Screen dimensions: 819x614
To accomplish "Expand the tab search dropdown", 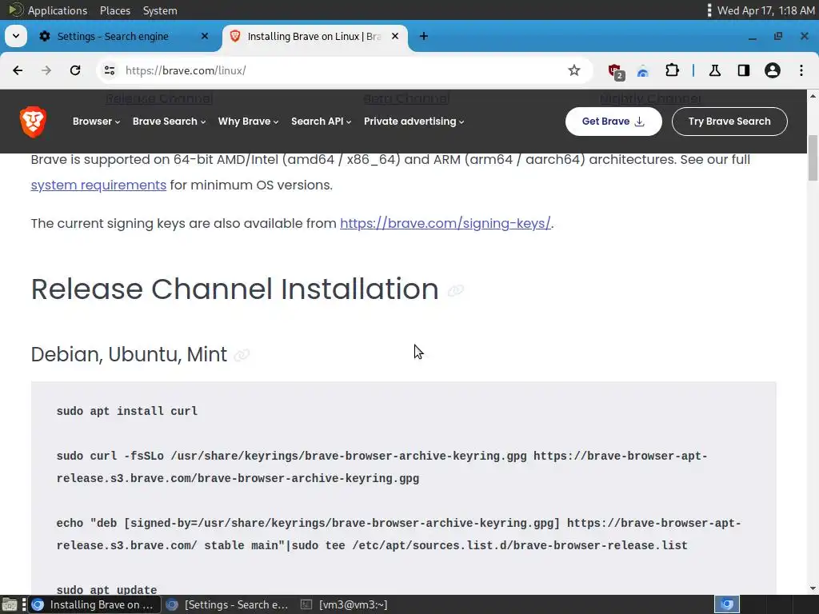I will [16, 36].
